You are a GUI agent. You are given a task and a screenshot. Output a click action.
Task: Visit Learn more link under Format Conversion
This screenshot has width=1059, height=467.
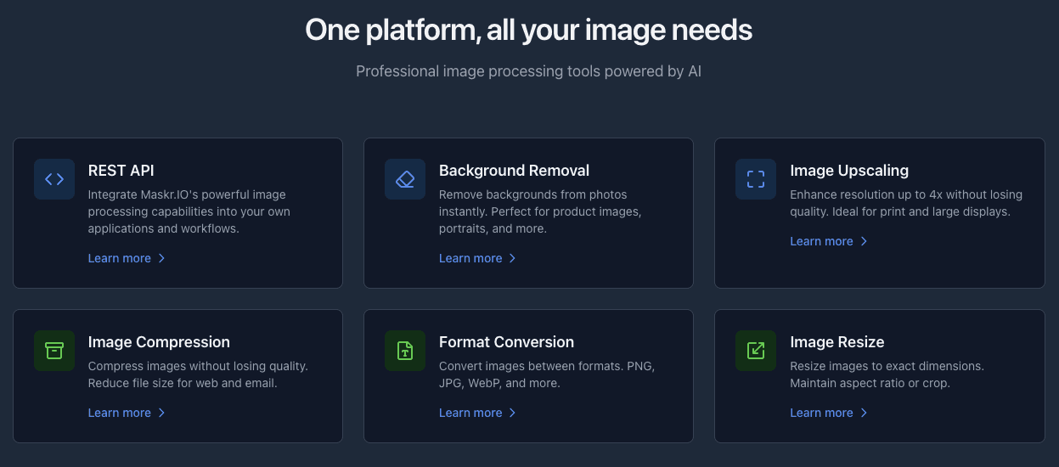(477, 413)
